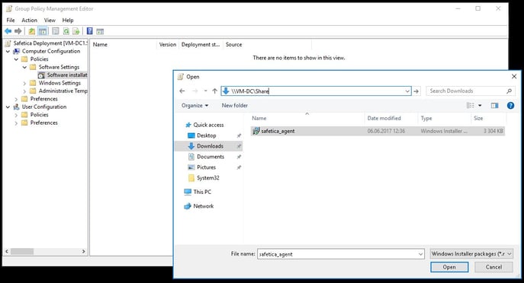The width and height of the screenshot is (524, 283).
Task: Toggle the preview pane icon in Open dialog
Action: coord(494,106)
